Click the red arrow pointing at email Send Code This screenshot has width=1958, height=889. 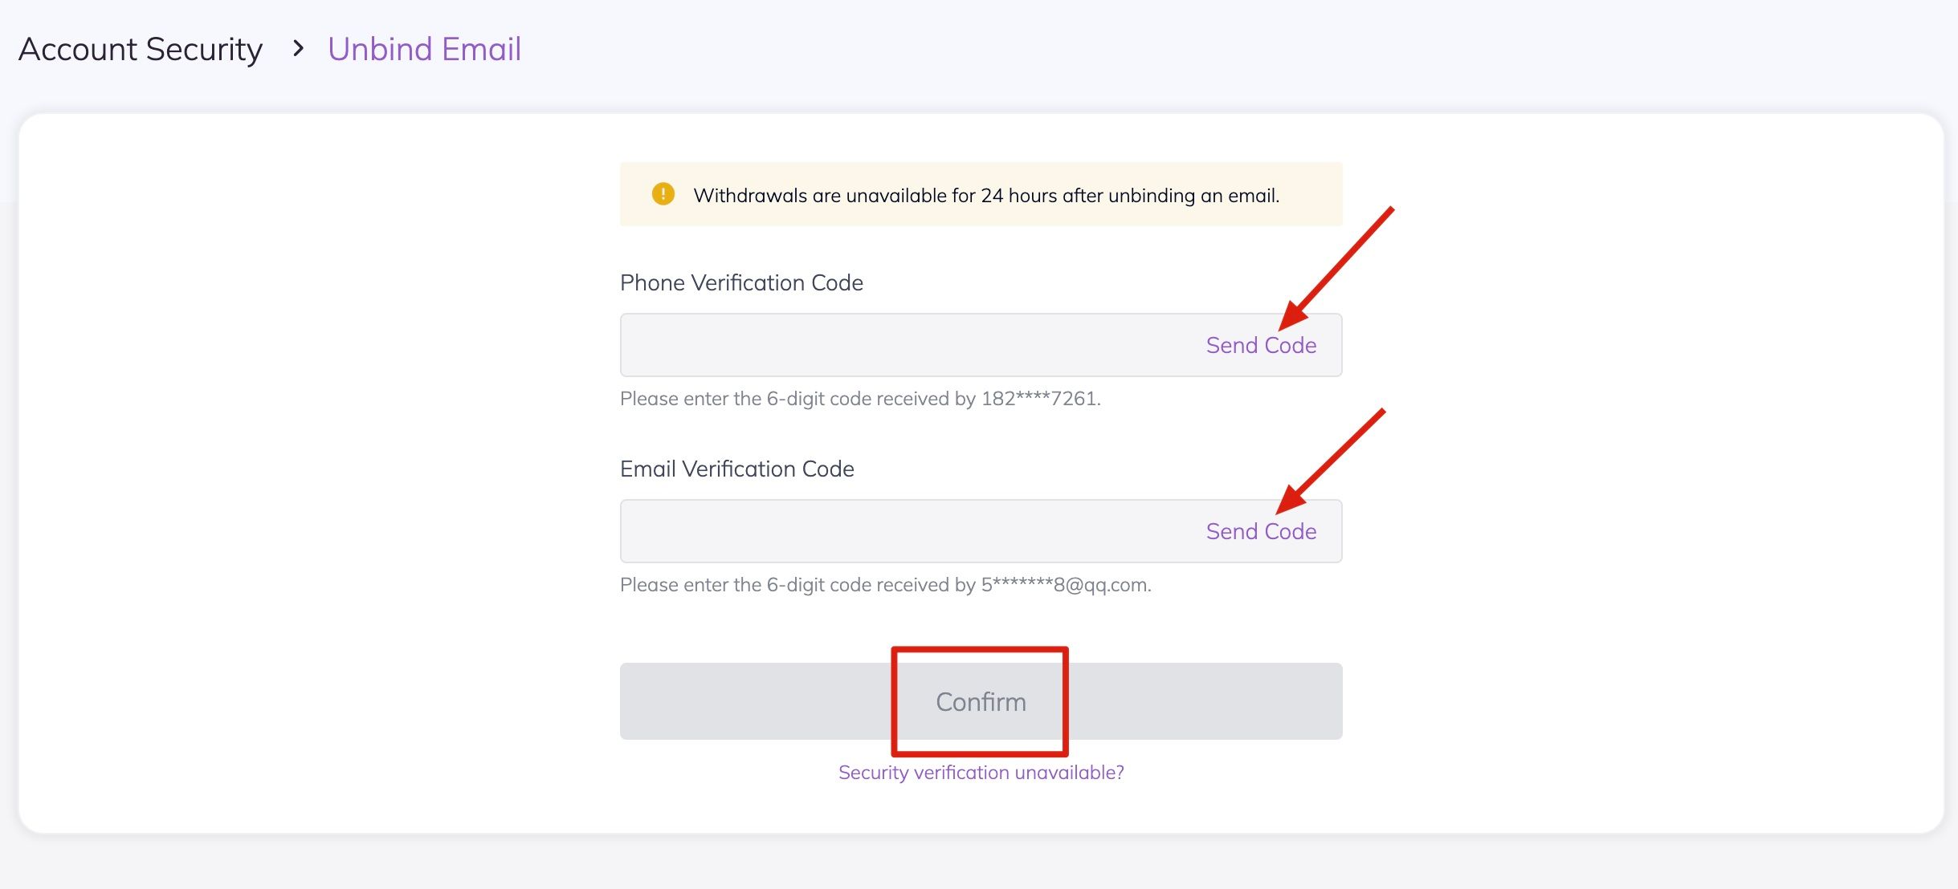coord(1330,462)
